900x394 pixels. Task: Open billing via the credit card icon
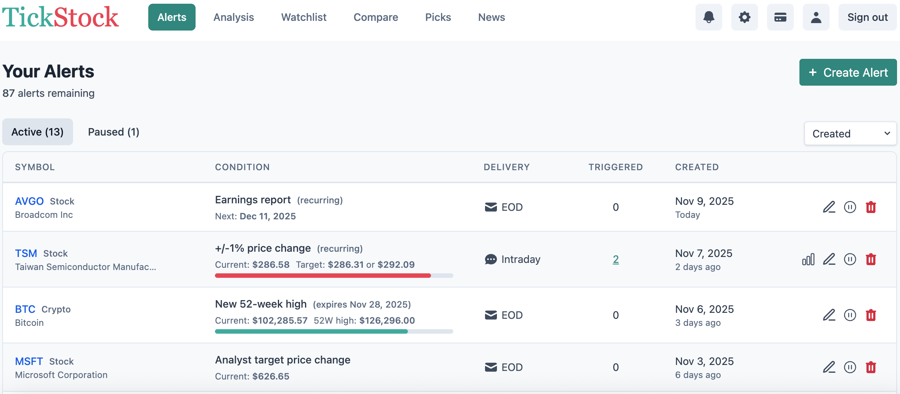coord(780,17)
